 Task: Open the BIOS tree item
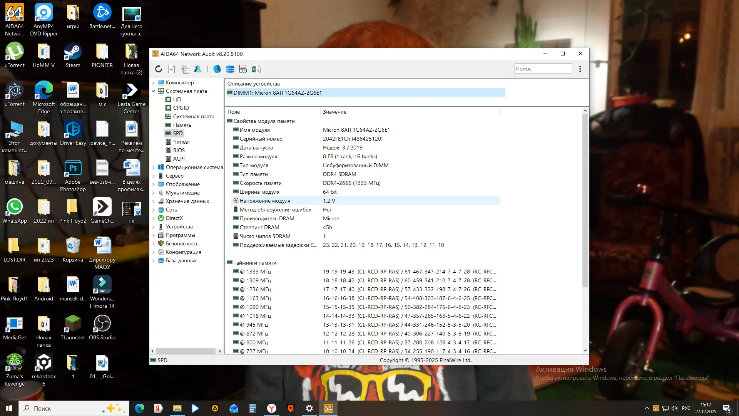[179, 150]
